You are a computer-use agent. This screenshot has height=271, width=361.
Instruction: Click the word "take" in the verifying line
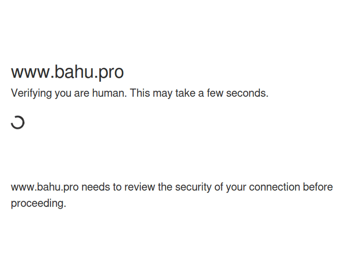coord(185,93)
